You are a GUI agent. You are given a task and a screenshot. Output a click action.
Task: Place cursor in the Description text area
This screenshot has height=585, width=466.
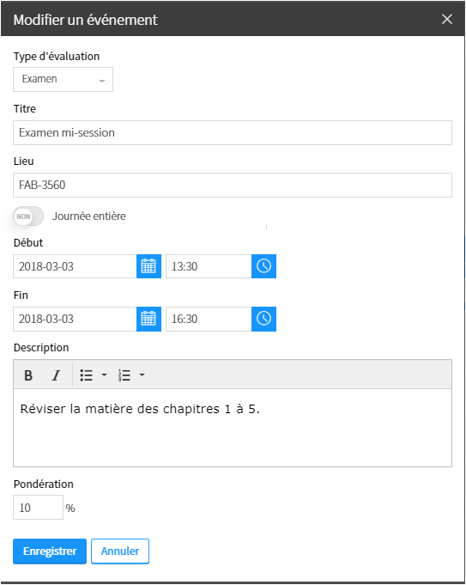233,428
